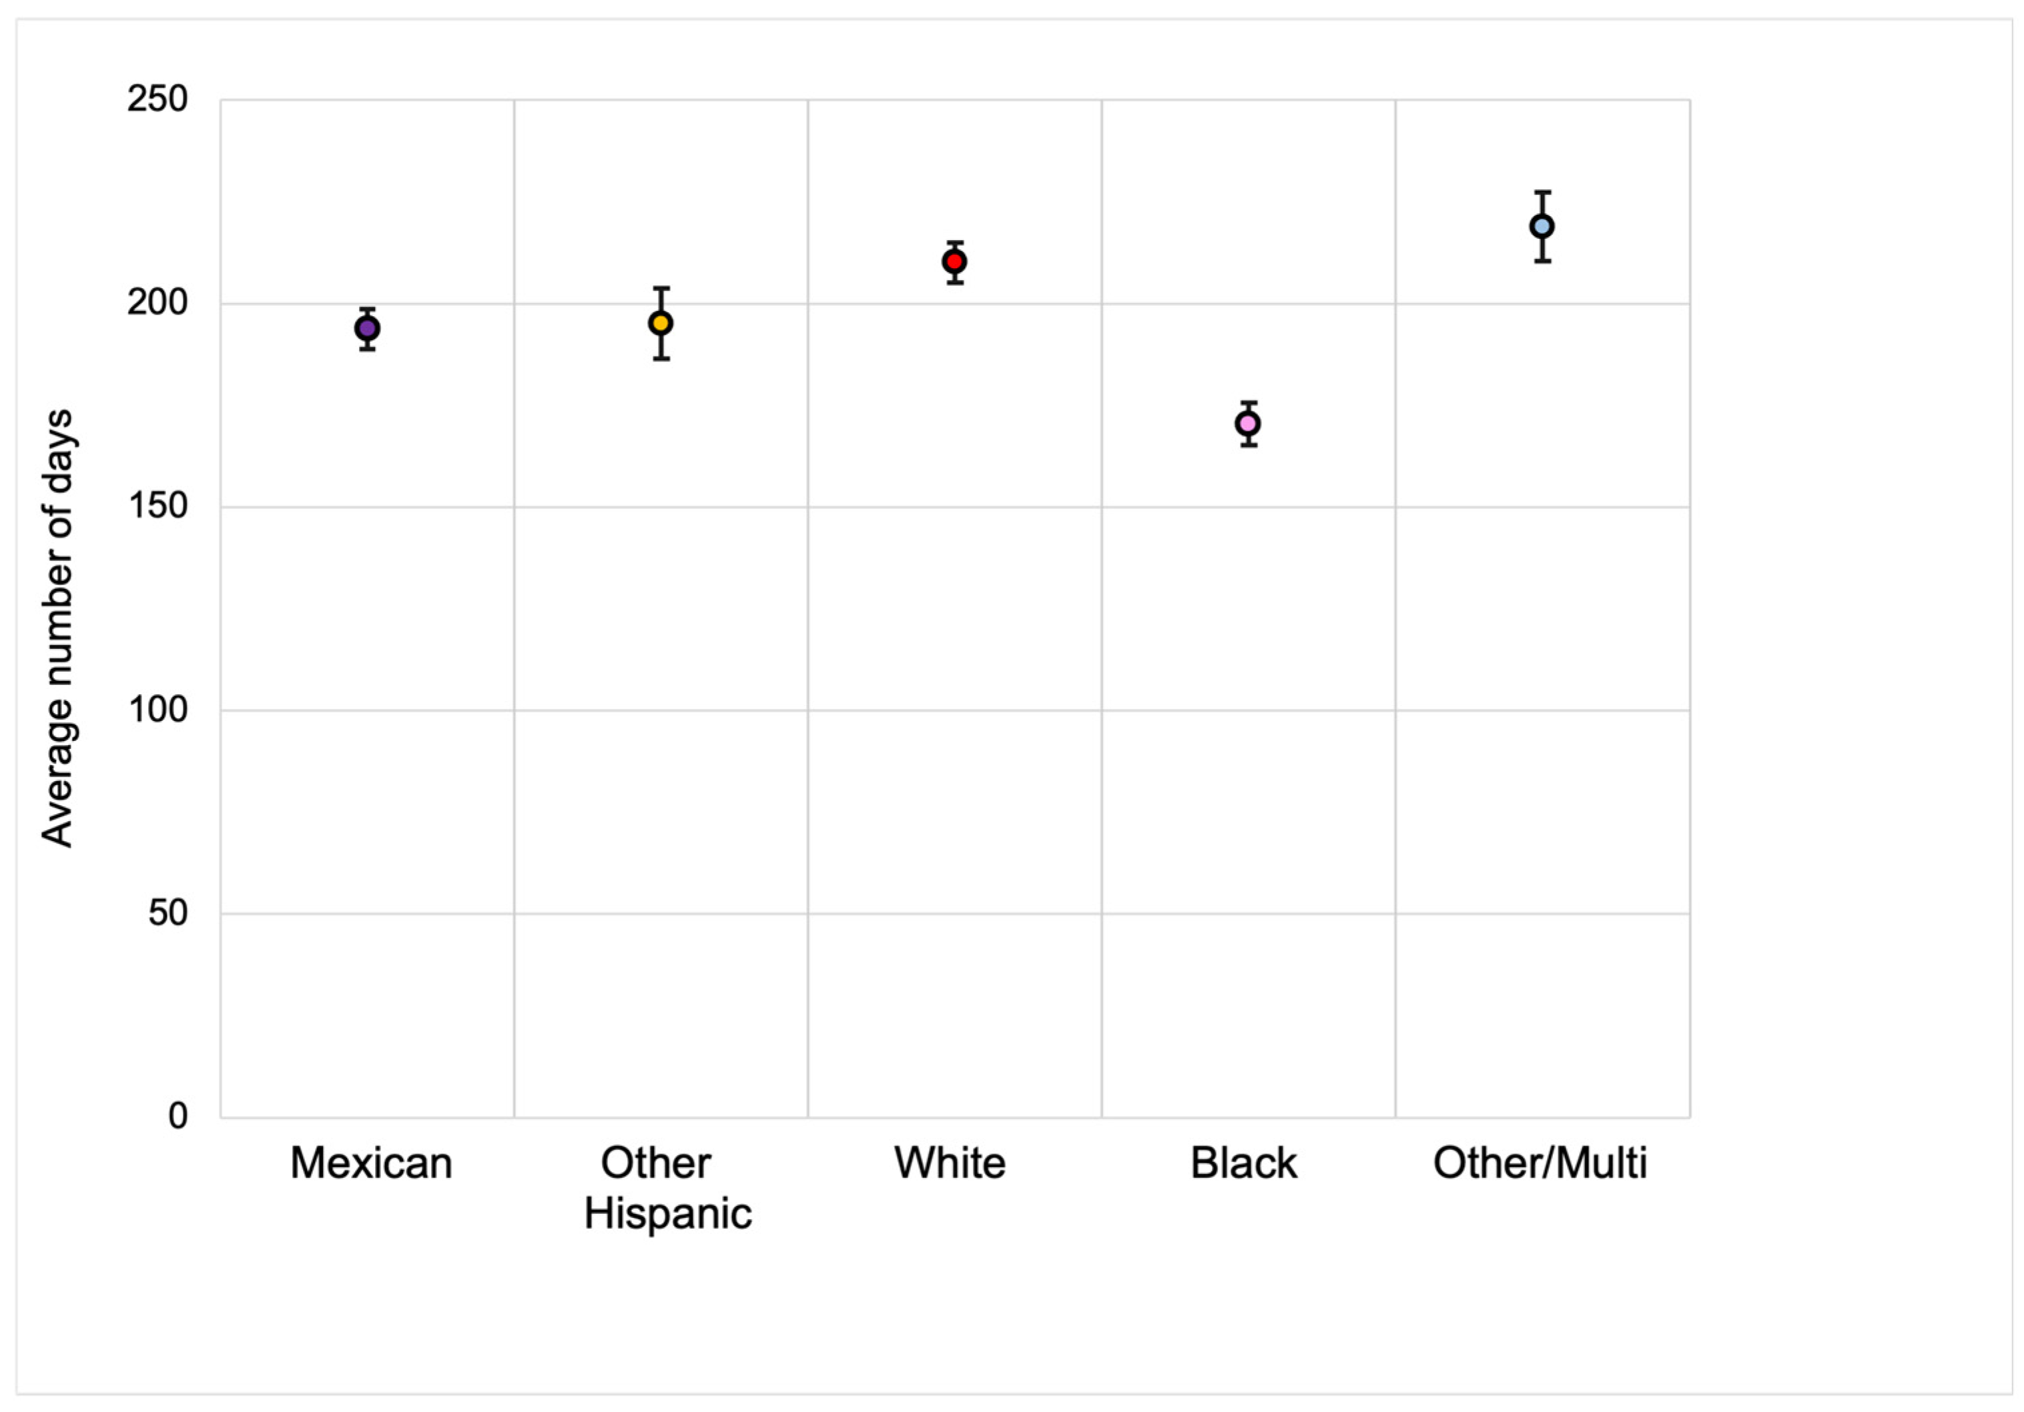
Task: Select the yellow Other Hispanic data marker
Action: 661,323
